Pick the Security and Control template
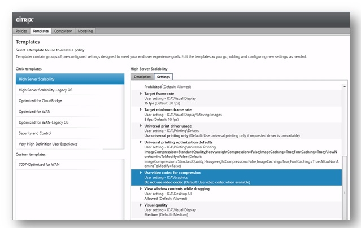The image size is (361, 228). 70,133
